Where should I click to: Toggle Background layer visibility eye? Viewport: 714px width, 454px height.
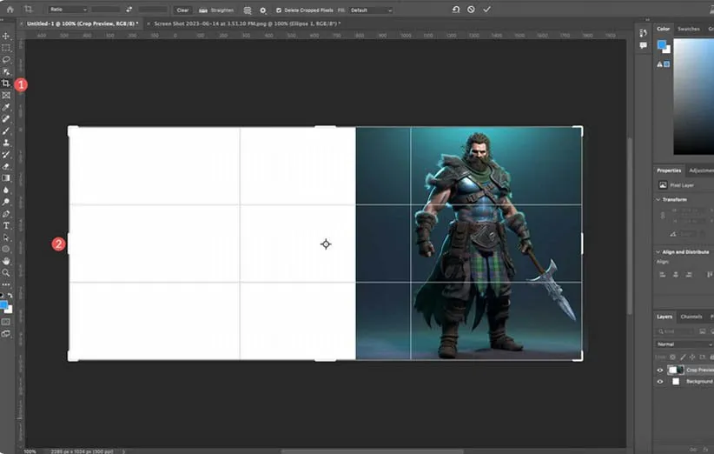[x=660, y=381]
